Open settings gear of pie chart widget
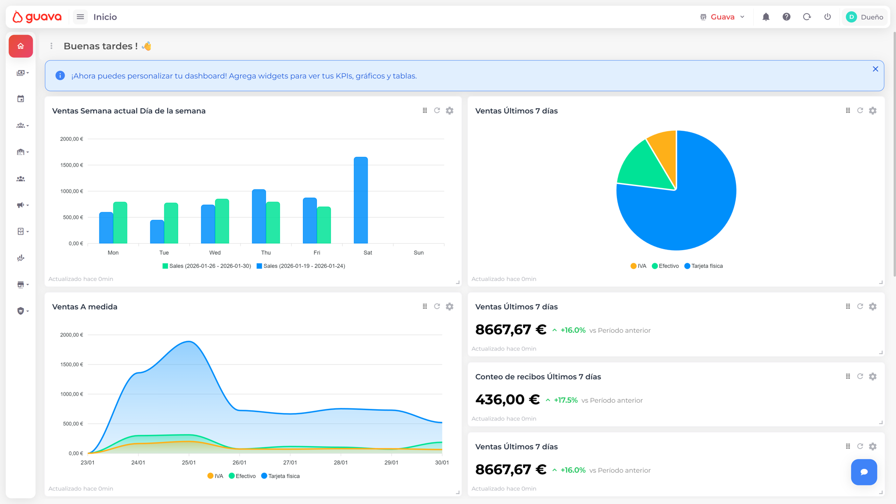Viewport: 896px width, 504px height. click(x=873, y=111)
